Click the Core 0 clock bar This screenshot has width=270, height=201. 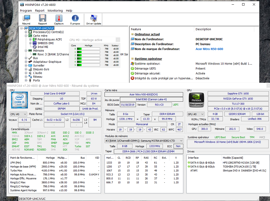89,49
